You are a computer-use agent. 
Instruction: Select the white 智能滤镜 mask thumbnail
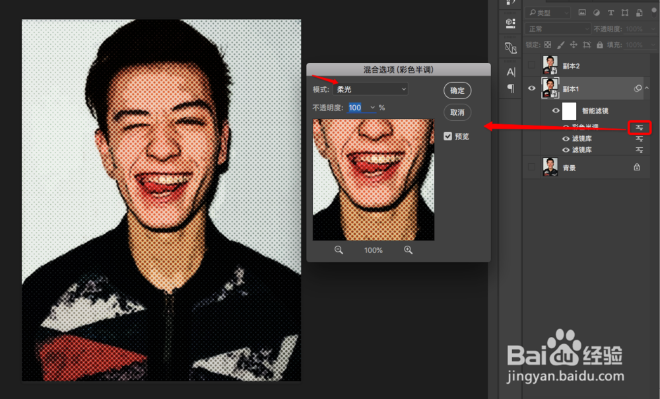pyautogui.click(x=569, y=111)
